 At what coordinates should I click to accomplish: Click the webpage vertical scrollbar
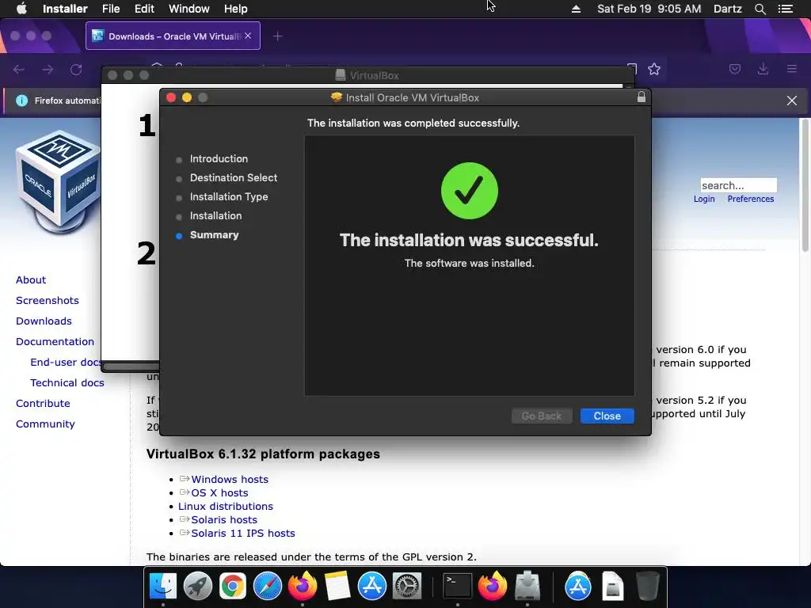tap(805, 186)
